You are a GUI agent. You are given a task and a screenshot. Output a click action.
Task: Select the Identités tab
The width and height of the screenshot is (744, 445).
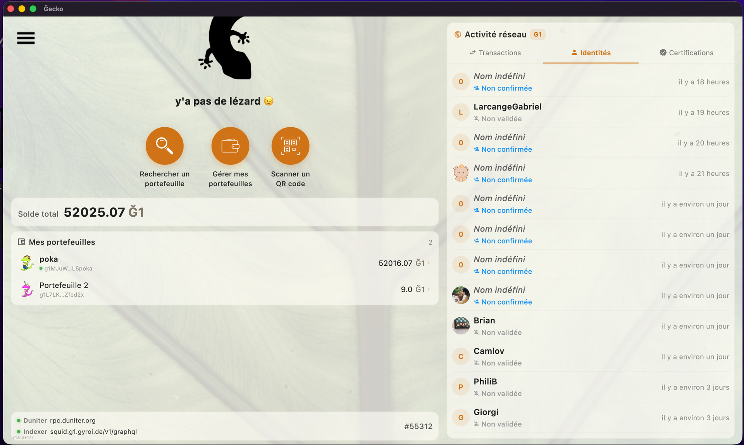tap(591, 53)
